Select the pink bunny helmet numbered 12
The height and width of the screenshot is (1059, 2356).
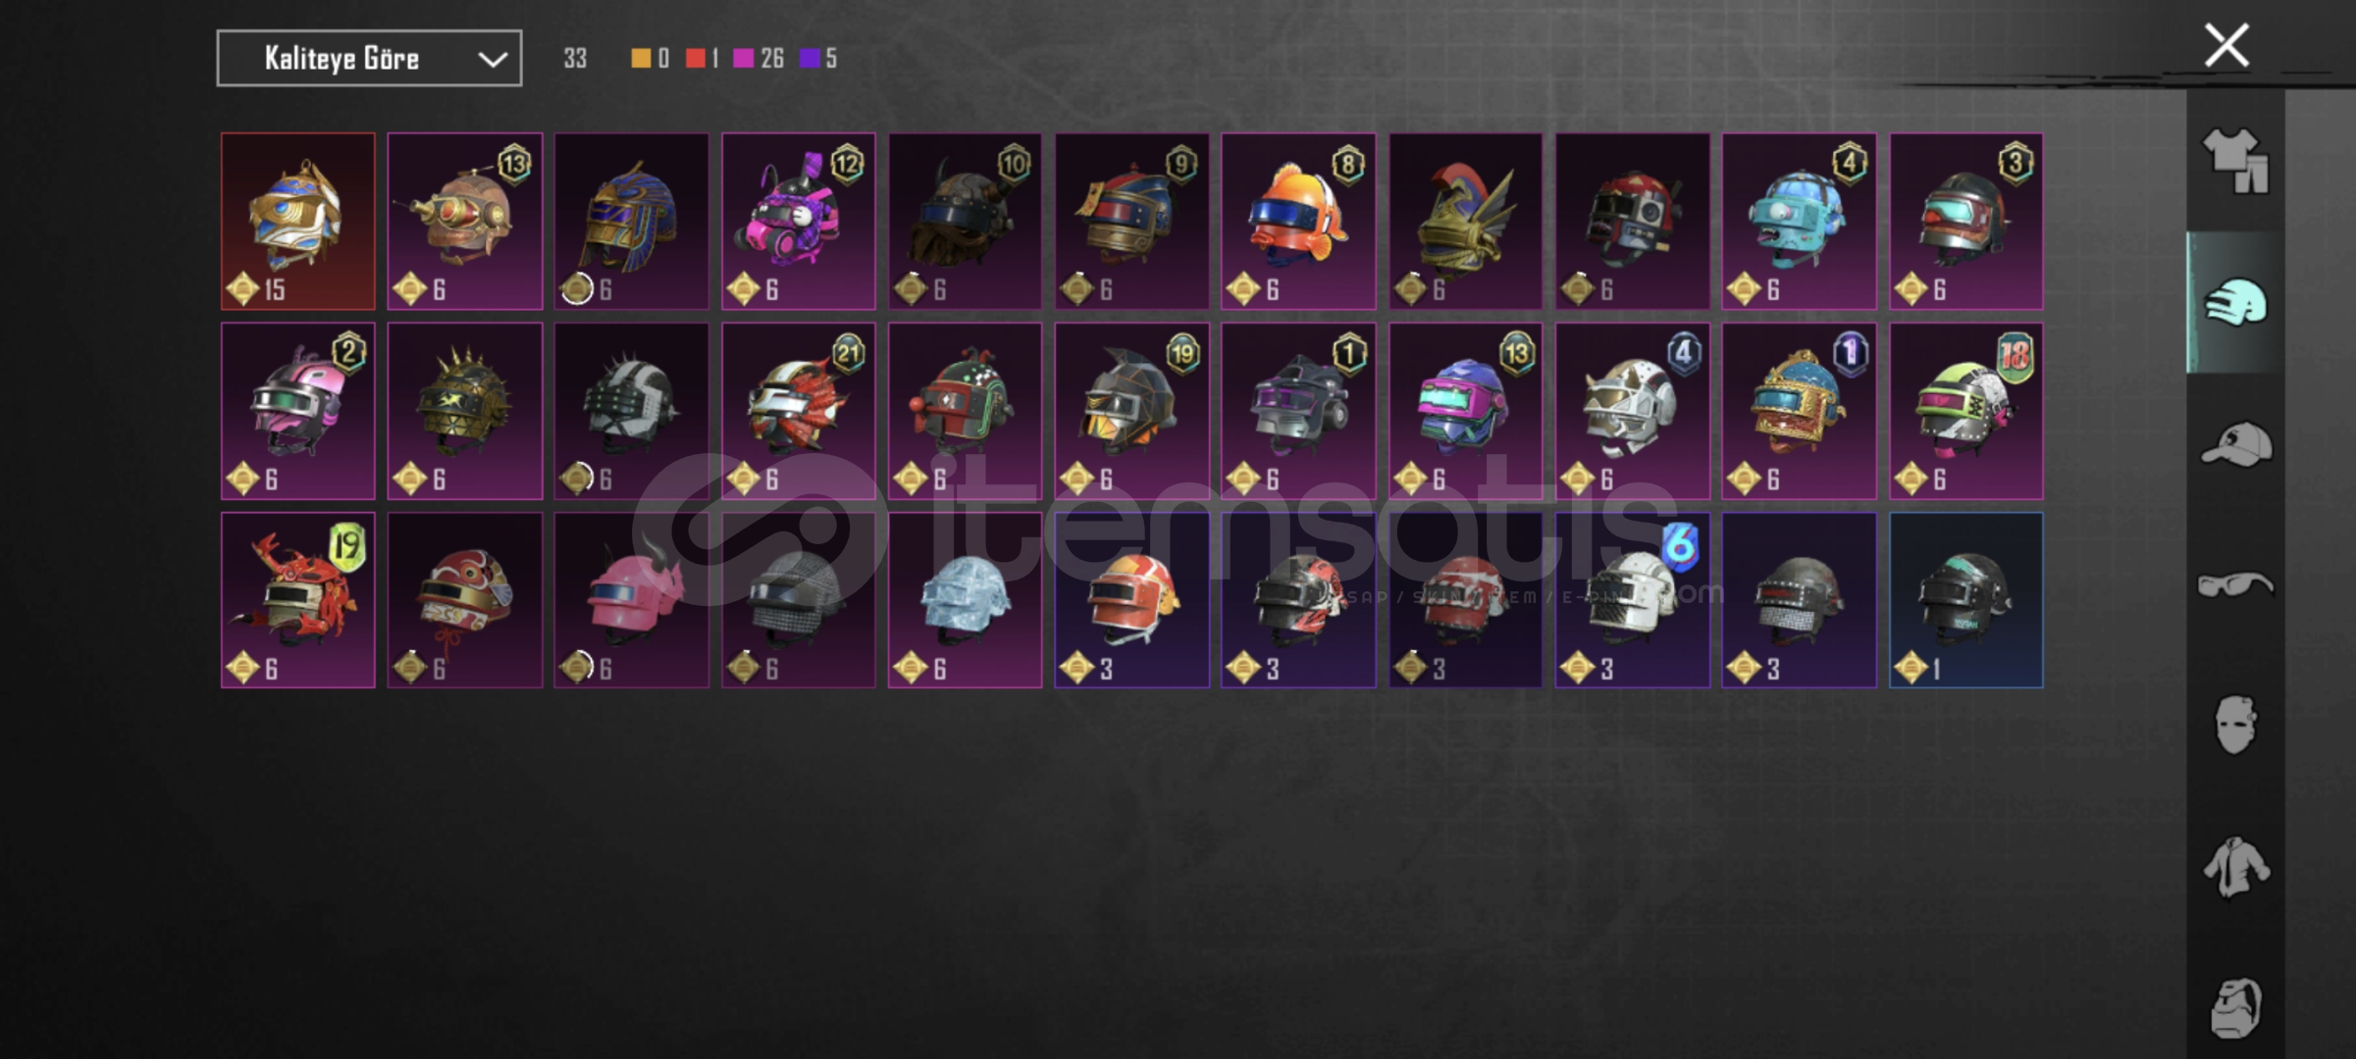point(799,222)
